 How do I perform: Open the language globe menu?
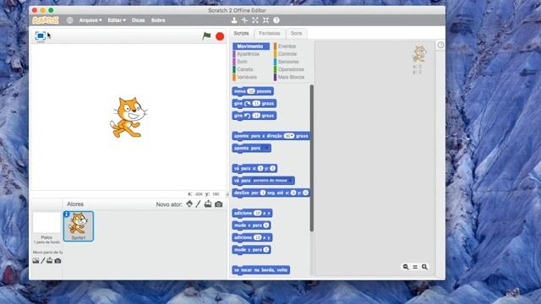pyautogui.click(x=69, y=20)
